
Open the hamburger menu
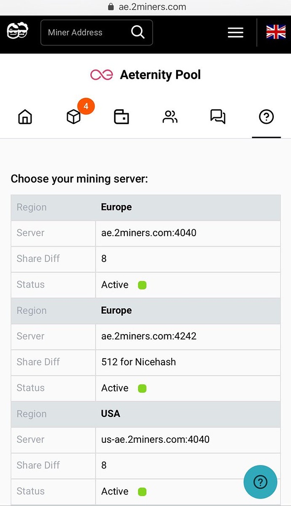pyautogui.click(x=235, y=32)
